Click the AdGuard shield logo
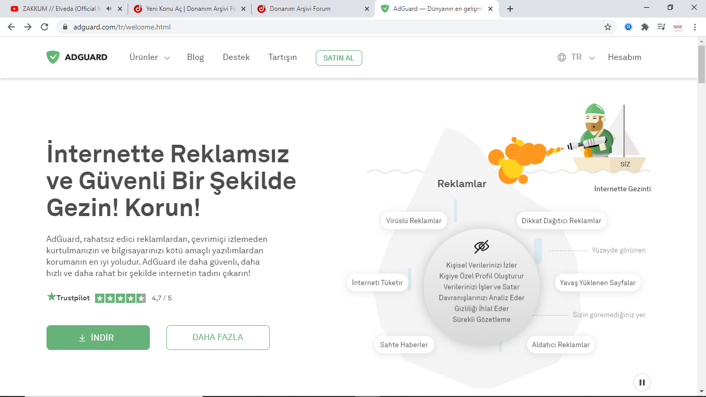706x397 pixels. (x=53, y=57)
